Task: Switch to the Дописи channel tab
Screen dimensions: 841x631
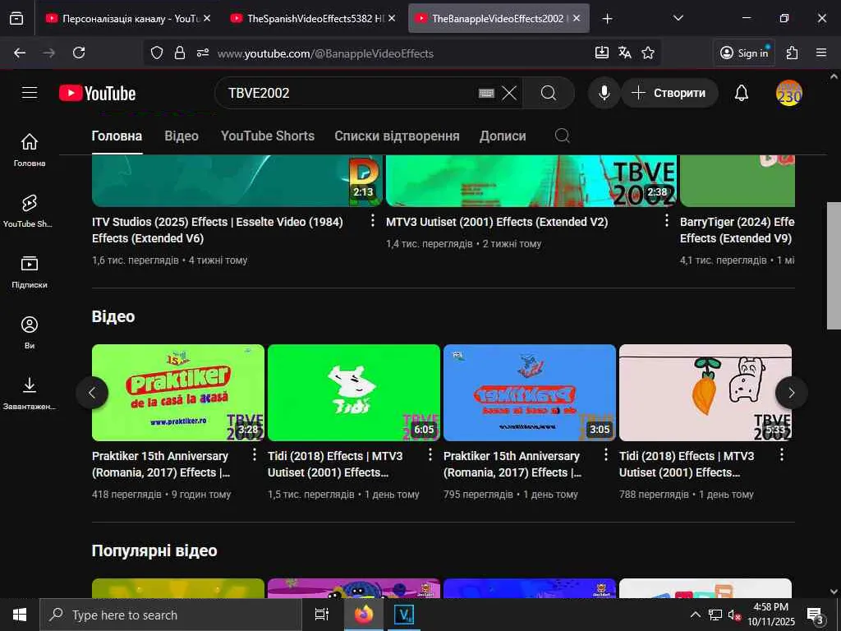Action: (503, 136)
